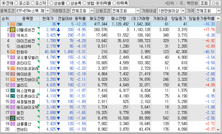
Task: Click the green corner marker on 아세아텍
Action: coord(38,45)
